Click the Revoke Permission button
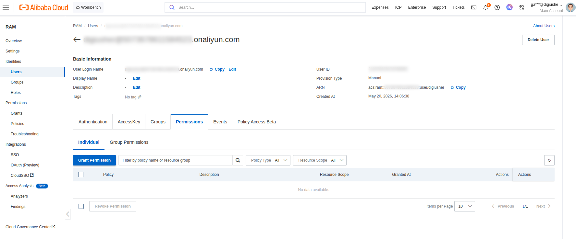This screenshot has height=239, width=576. (x=113, y=206)
